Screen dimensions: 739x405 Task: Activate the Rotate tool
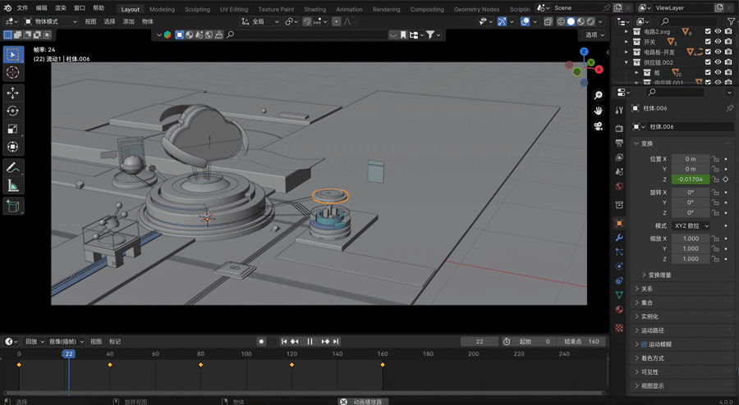[x=12, y=111]
